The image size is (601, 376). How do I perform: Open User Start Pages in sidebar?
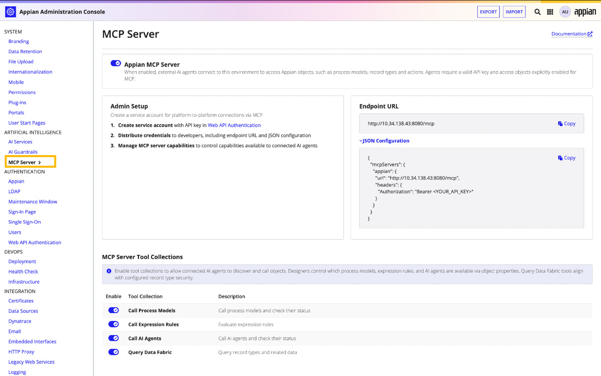pyautogui.click(x=27, y=123)
